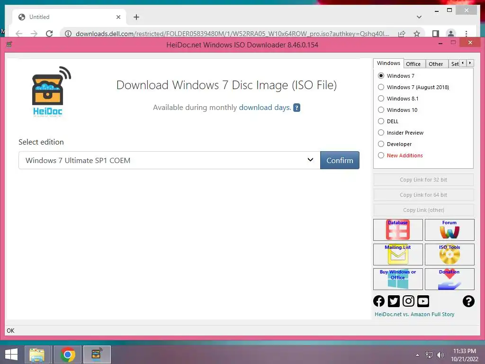
Task: Visit HeiDoc Facebook page icon
Action: pyautogui.click(x=379, y=301)
